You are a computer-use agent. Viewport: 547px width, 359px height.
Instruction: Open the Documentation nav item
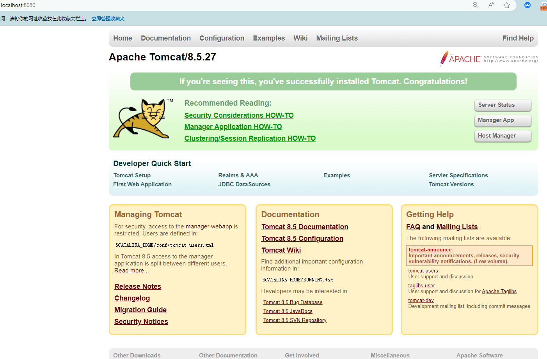click(x=166, y=38)
